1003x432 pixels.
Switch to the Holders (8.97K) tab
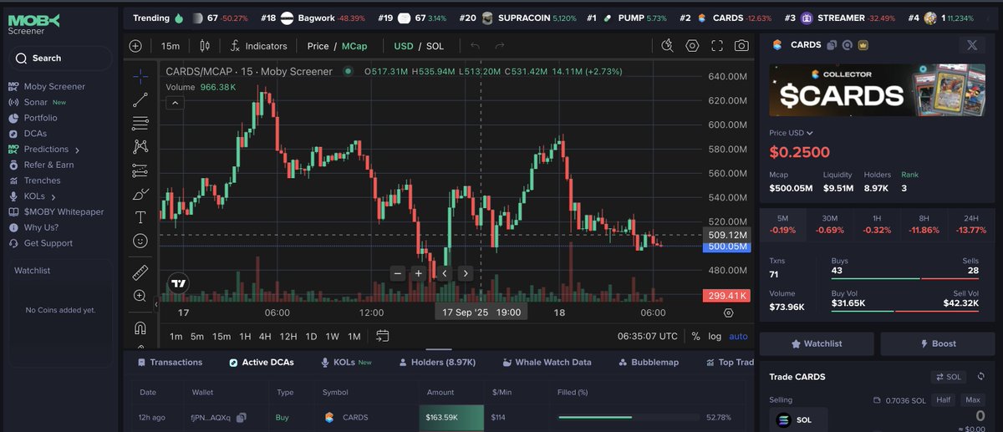(437, 362)
